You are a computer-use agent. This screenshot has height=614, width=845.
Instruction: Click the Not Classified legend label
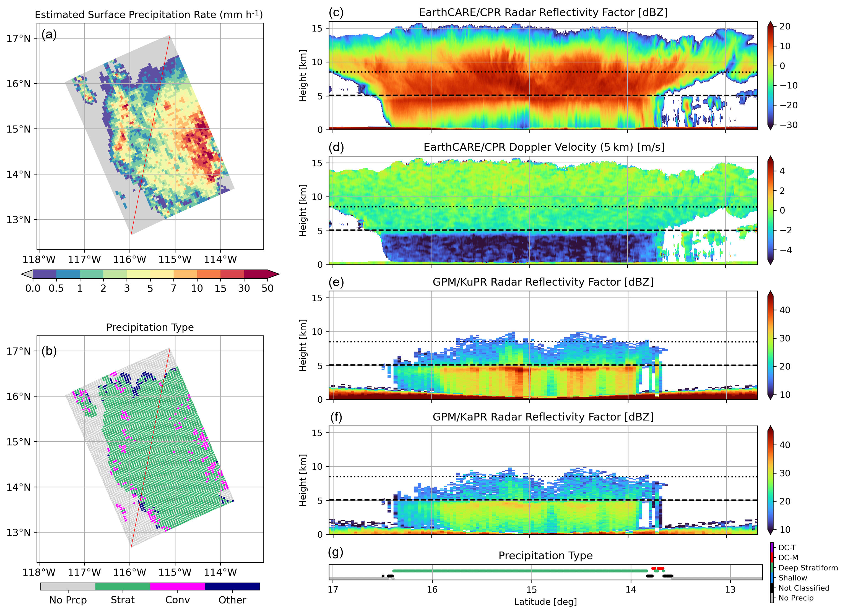(x=804, y=588)
